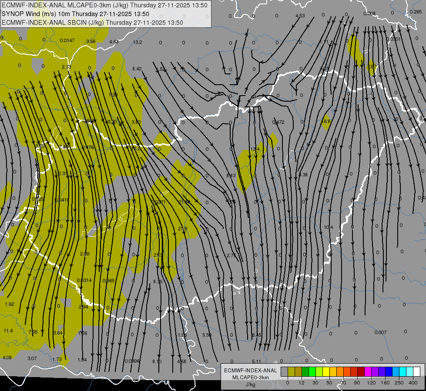The image size is (426, 391).
Task: Click the map value '0.472'
Action: pyautogui.click(x=278, y=122)
